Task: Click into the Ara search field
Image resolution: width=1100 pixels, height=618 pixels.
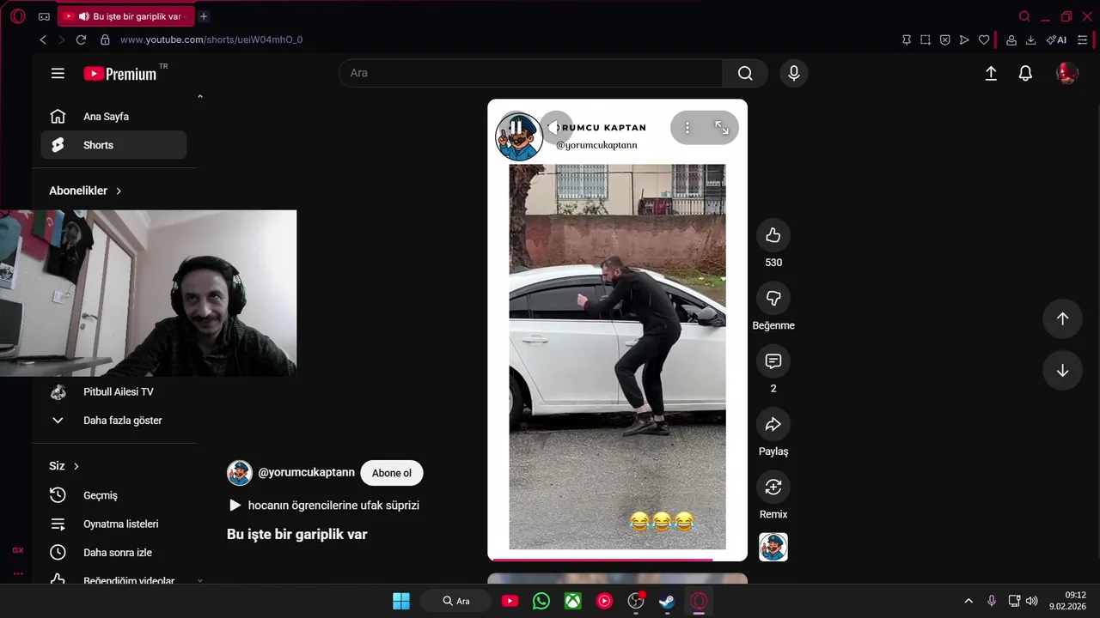Action: 531,74
